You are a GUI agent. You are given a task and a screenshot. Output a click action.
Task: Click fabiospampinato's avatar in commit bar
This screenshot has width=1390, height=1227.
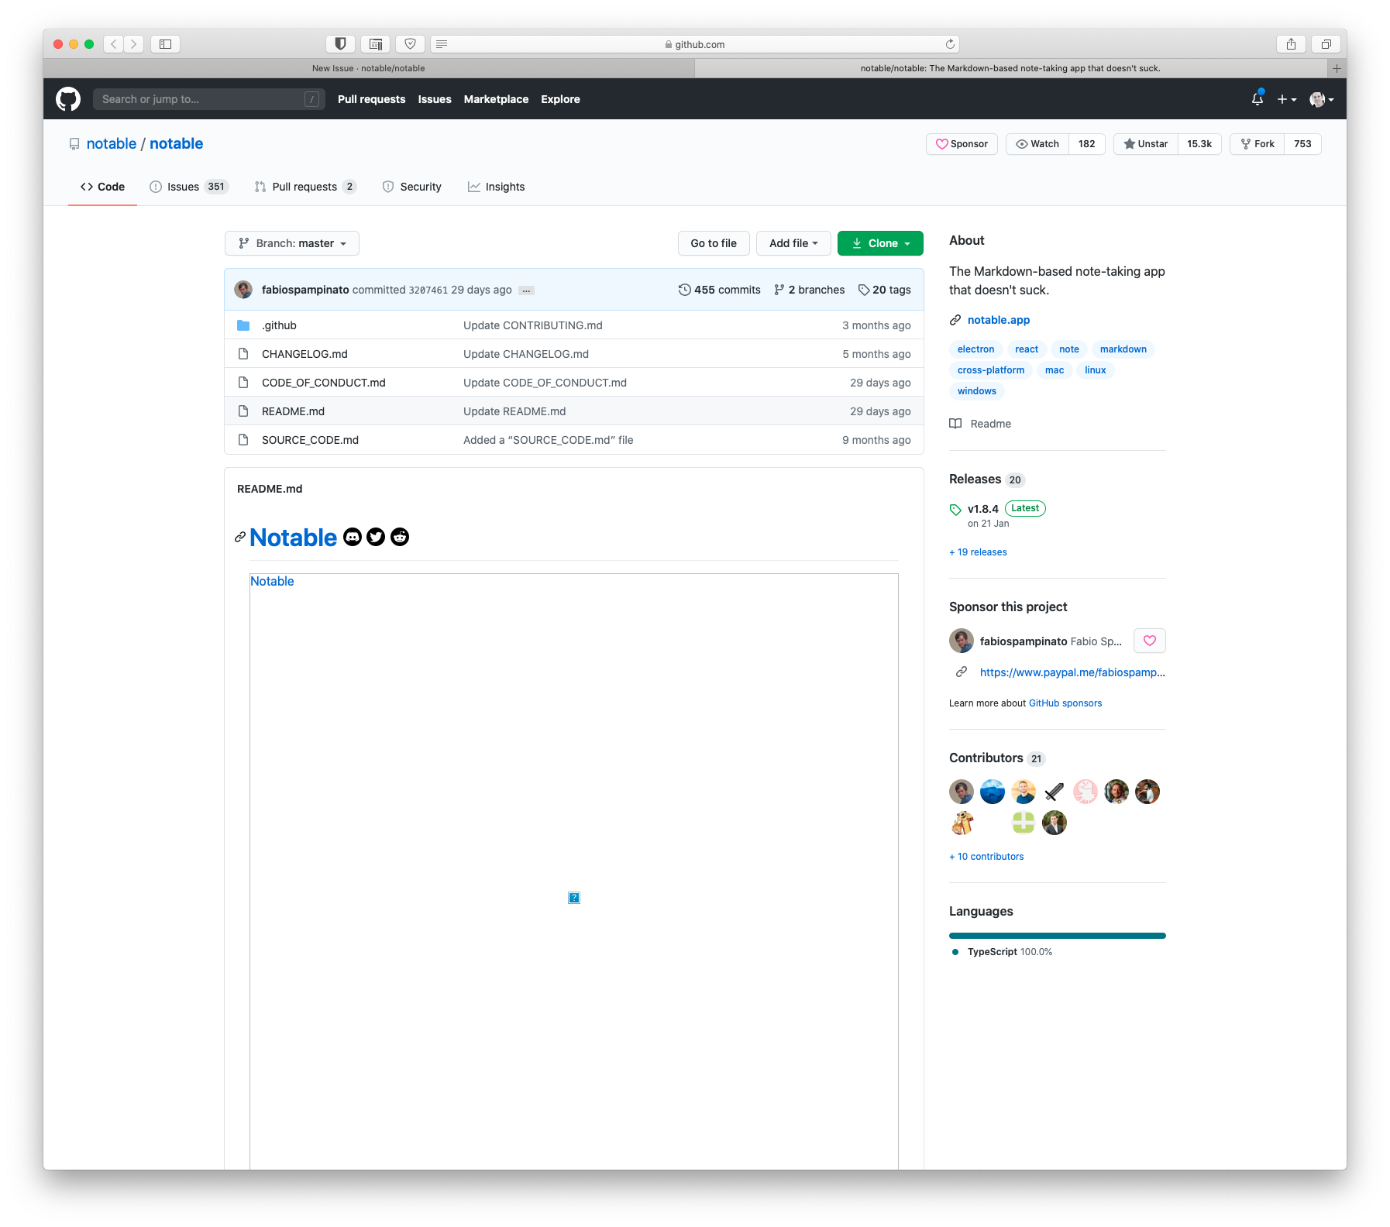click(x=243, y=290)
